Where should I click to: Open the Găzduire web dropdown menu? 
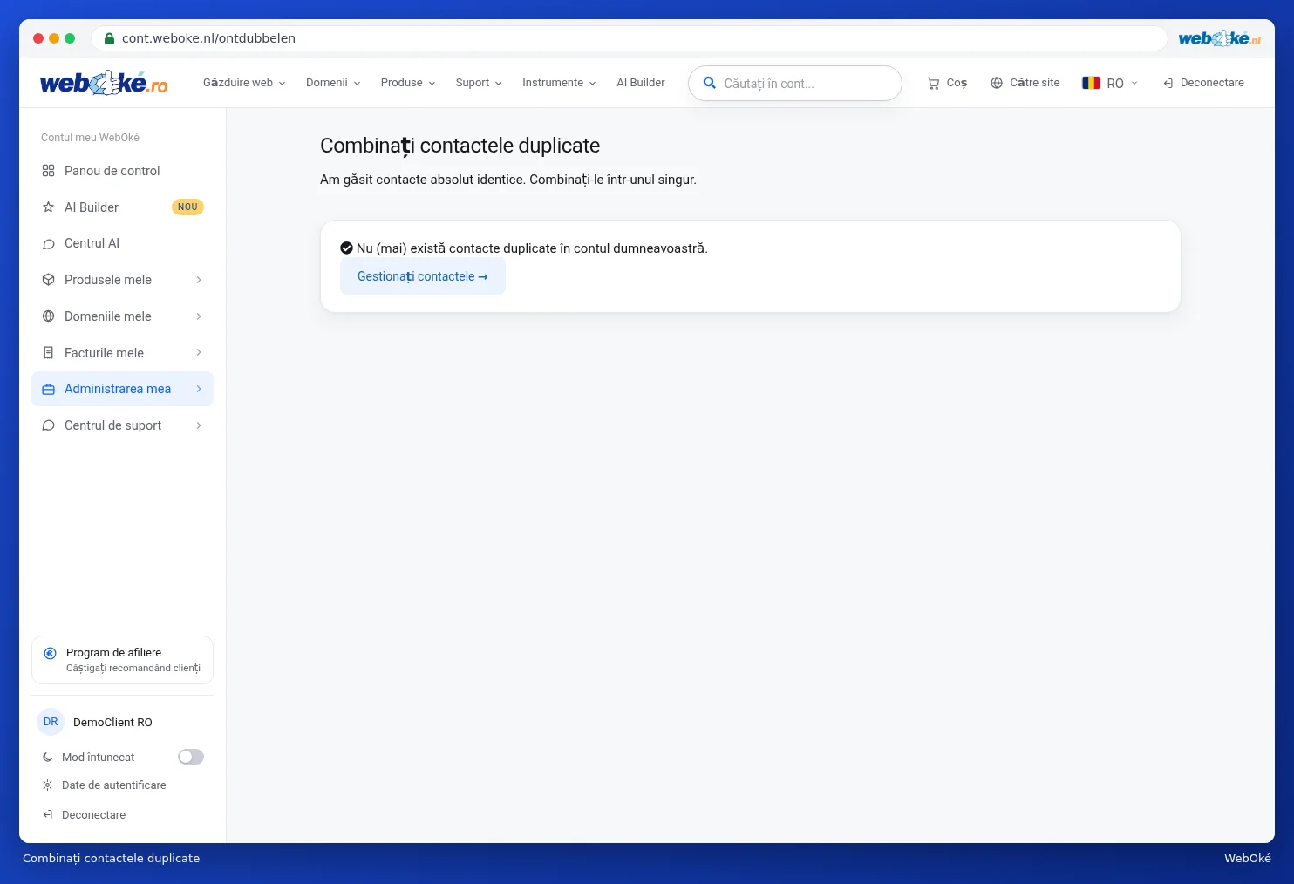tap(244, 83)
